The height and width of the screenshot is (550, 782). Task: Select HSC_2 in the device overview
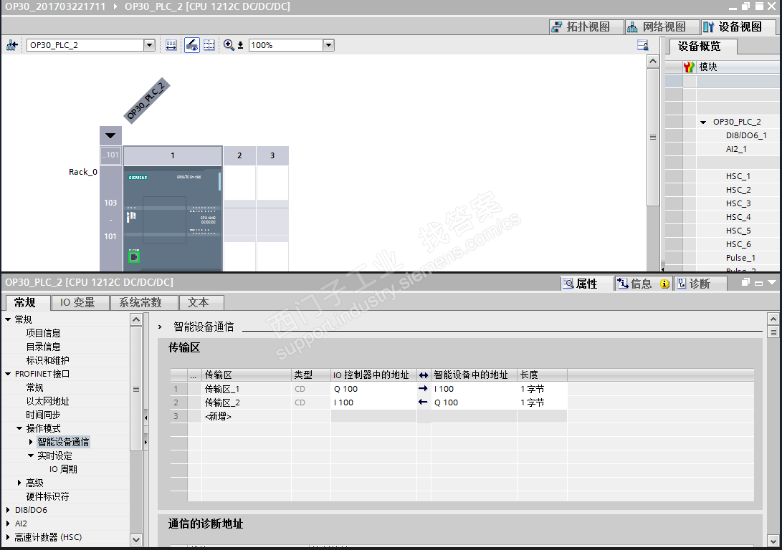tap(738, 190)
